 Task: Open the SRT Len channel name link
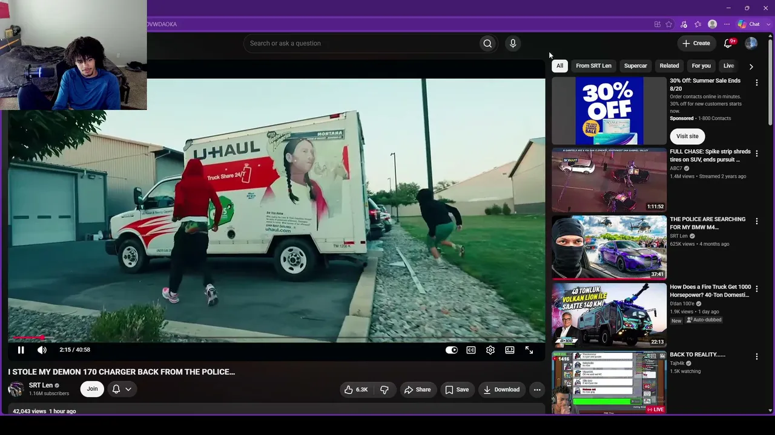[x=41, y=385]
